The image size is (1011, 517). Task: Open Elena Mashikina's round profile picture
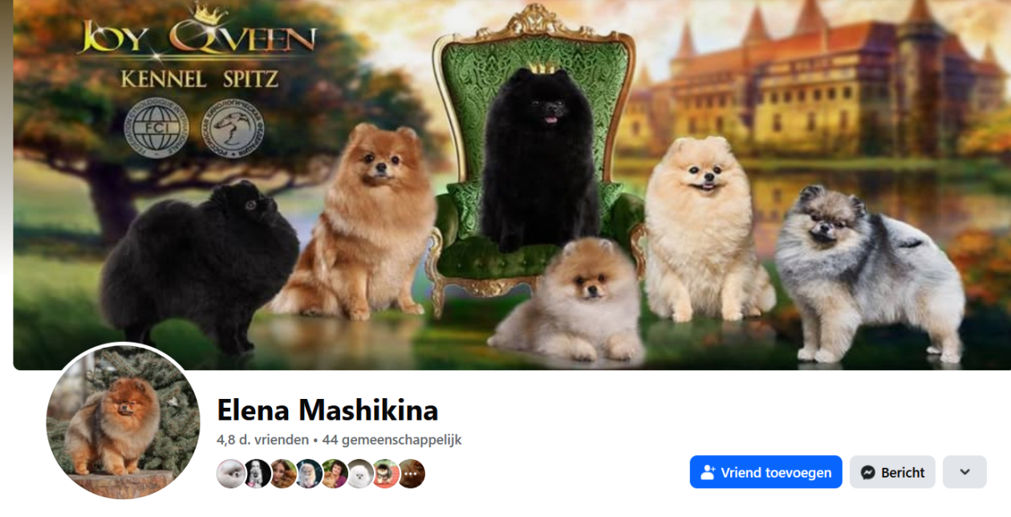point(123,421)
